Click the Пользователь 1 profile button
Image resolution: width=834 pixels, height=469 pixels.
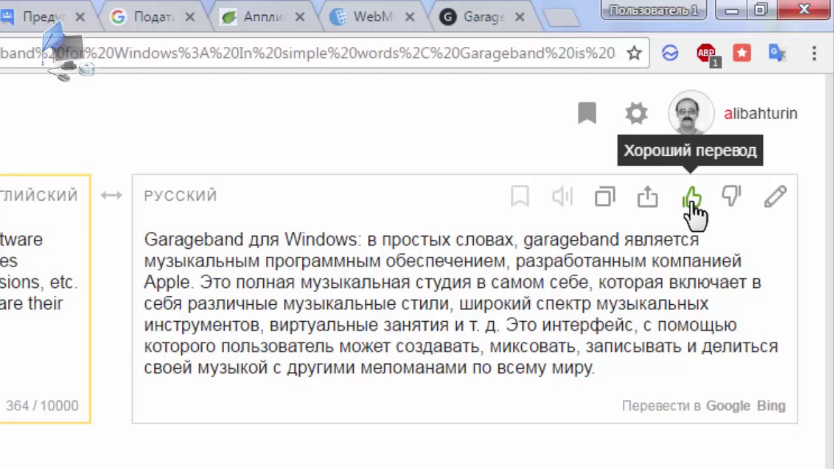(654, 10)
